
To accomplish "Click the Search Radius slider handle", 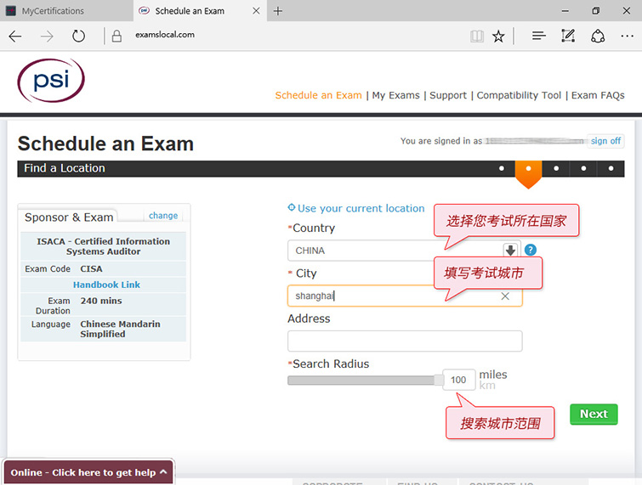I will [x=439, y=381].
